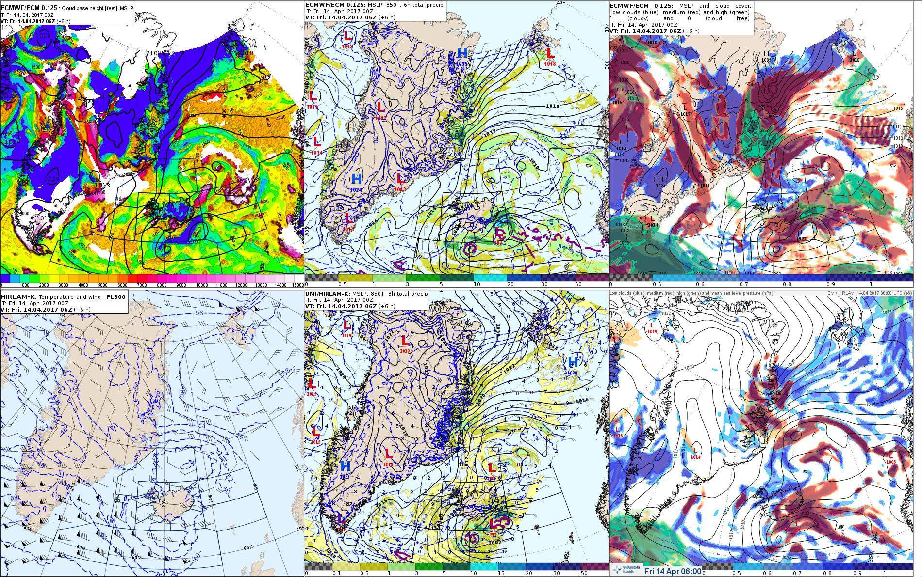This screenshot has width=922, height=577.
Task: Click L 1015 marker on ECMWF cloud cover map
Action: click(617, 100)
